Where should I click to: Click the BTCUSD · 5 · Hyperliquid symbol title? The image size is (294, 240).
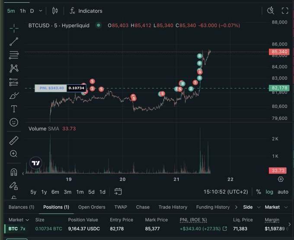coord(59,25)
